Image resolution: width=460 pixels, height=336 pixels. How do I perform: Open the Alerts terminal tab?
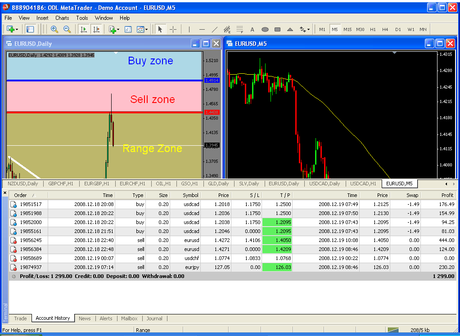(x=106, y=318)
